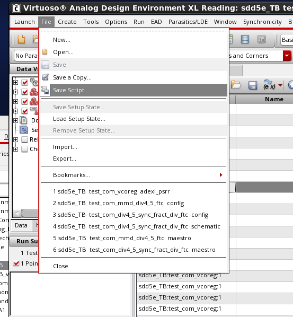Open the Window menu
The width and height of the screenshot is (293, 317).
(225, 22)
